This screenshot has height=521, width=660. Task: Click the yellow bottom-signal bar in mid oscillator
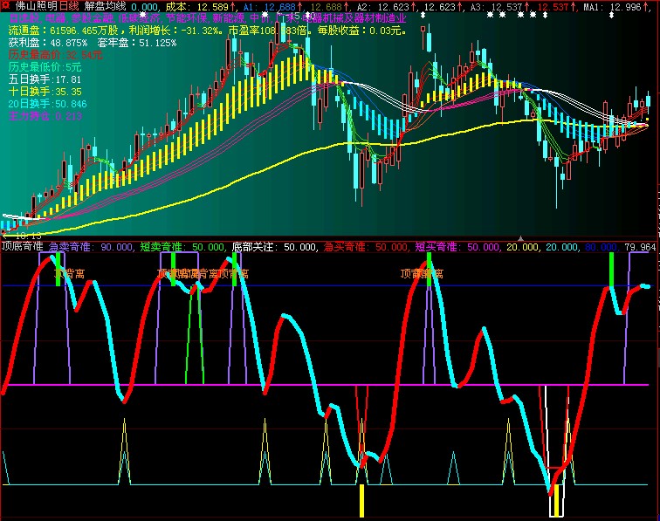click(361, 500)
